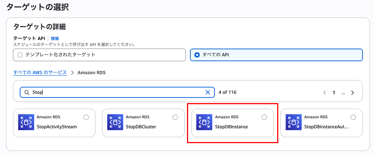The width and height of the screenshot is (374, 155).
Task: Clear the Stop search text
Action: pos(208,92)
